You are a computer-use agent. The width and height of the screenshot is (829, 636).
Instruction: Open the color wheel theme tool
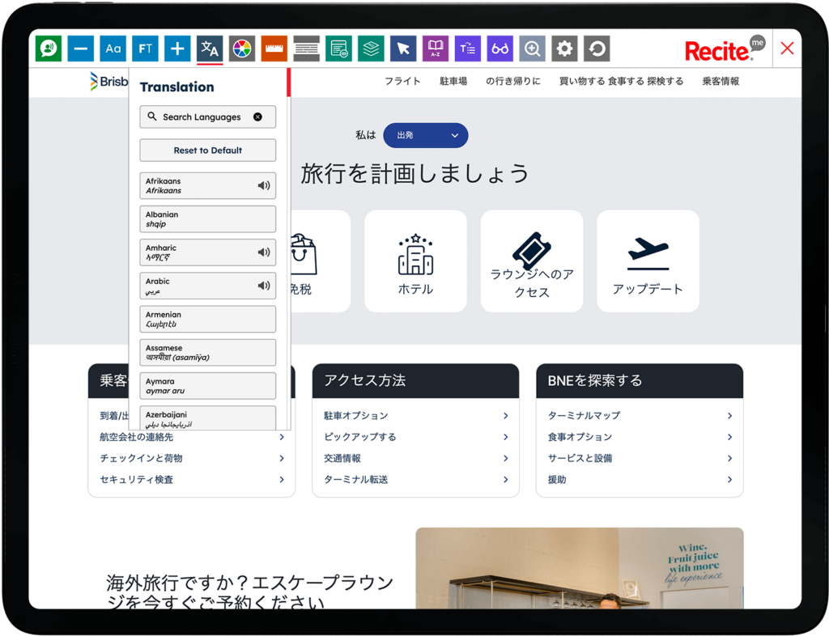point(242,49)
